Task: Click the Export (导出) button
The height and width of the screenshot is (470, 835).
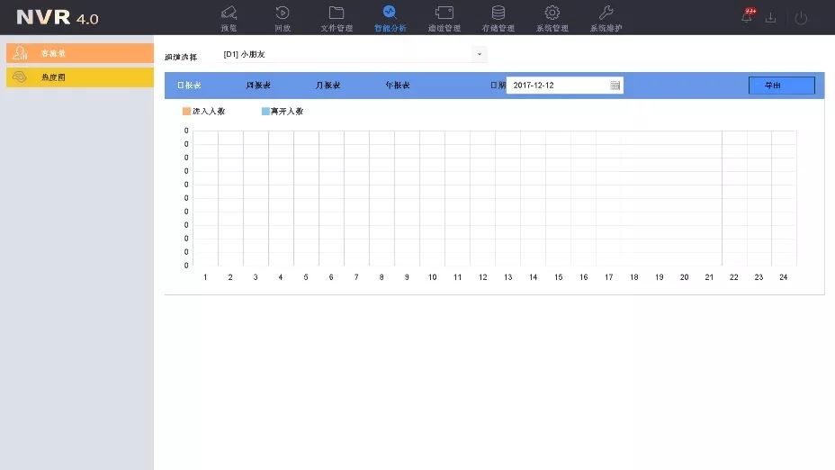Action: click(781, 86)
